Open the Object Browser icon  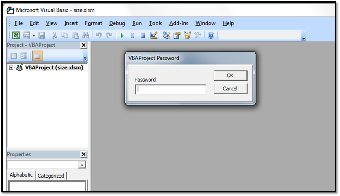pyautogui.click(x=187, y=35)
